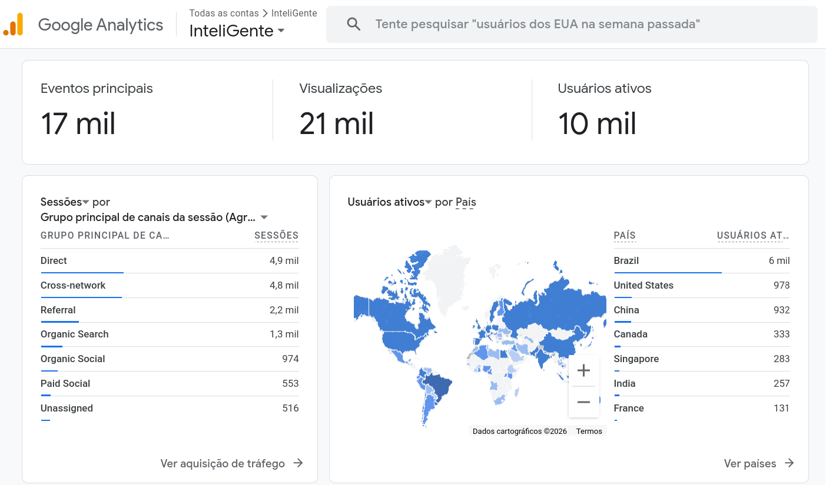Open the Ver países report link
Image resolution: width=826 pixels, height=485 pixels.
[750, 463]
